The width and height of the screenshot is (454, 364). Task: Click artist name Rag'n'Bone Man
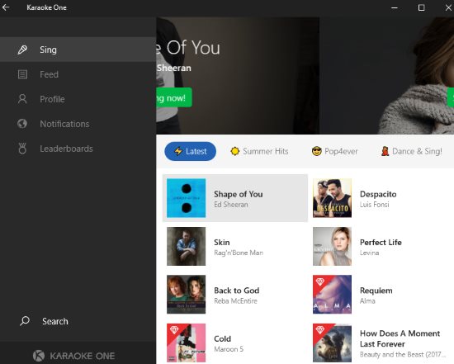(239, 253)
